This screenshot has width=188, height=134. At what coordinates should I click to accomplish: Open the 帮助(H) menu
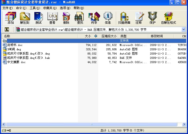click(x=79, y=8)
